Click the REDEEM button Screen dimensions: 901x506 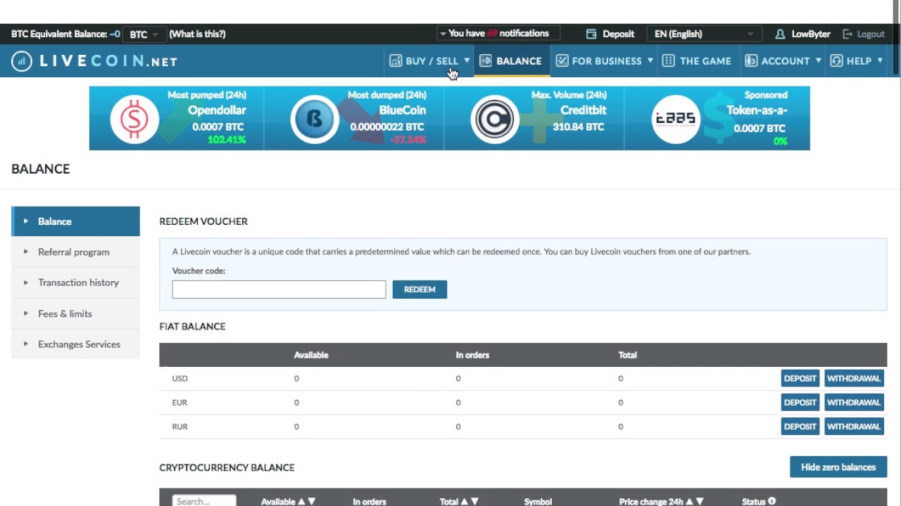[x=420, y=290]
